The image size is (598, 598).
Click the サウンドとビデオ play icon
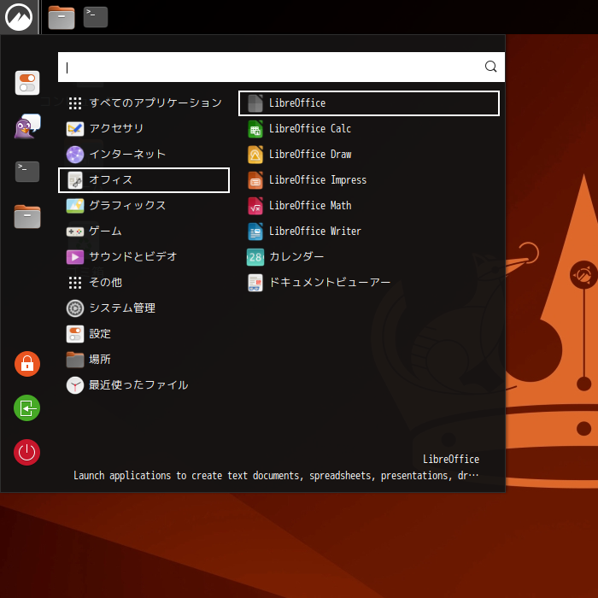pyautogui.click(x=75, y=257)
